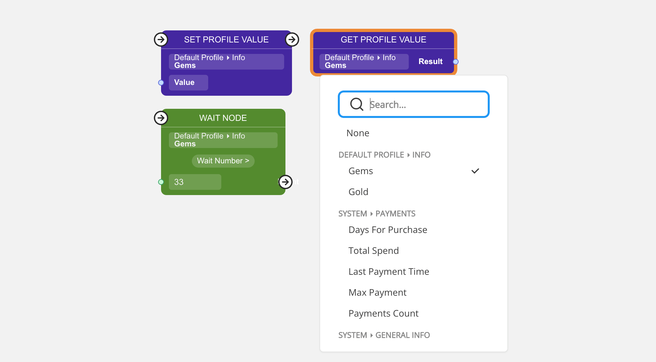This screenshot has height=362, width=656.
Task: Click the input arrow on SET PROFILE VALUE node
Action: coord(161,40)
